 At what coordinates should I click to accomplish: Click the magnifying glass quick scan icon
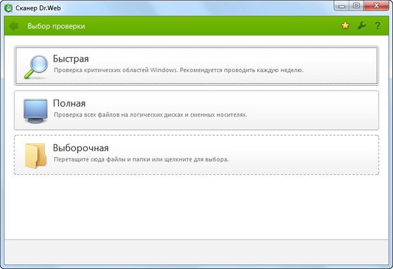point(33,66)
